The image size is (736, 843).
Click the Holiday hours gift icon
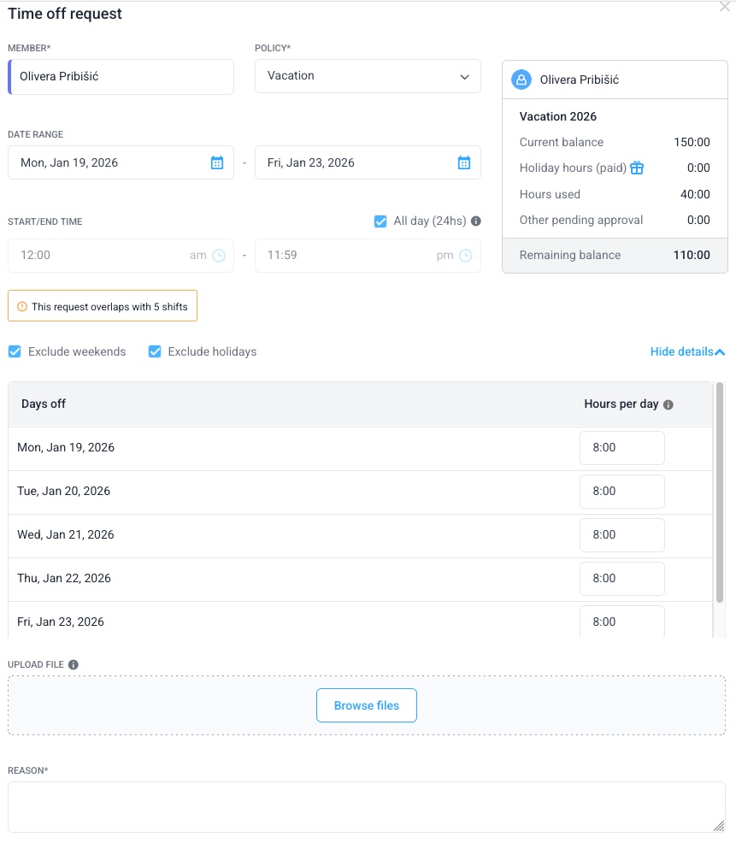point(637,168)
